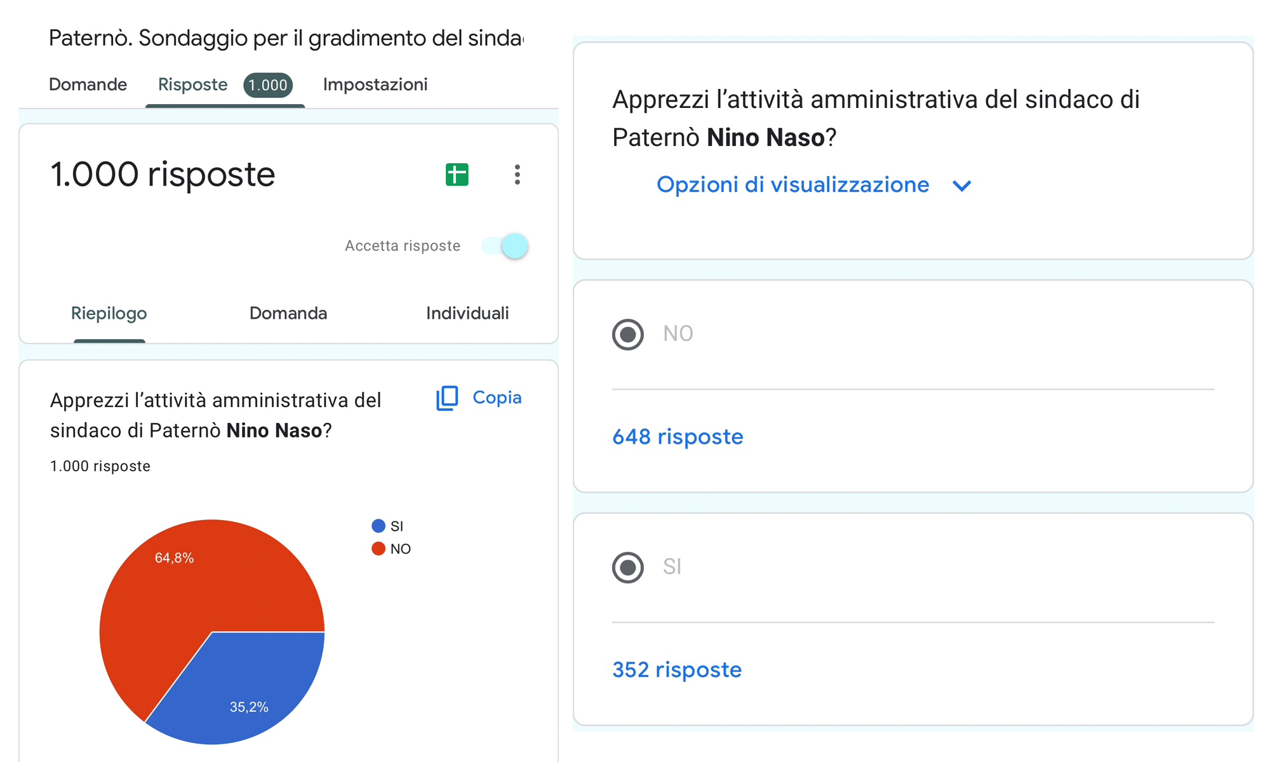Screen dimensions: 1270x762
Task: Expand Opzioni di visualizzazione chevron
Action: (x=962, y=186)
